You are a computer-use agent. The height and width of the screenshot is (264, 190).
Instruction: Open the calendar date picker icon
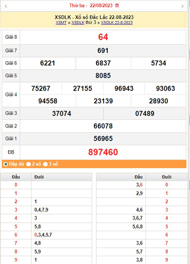(117, 5)
